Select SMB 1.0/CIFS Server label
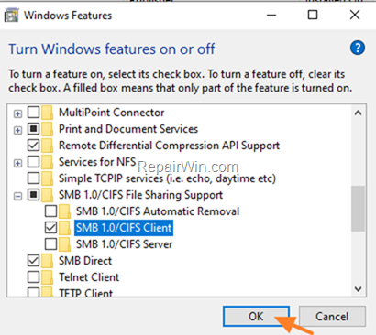 [x=124, y=244]
